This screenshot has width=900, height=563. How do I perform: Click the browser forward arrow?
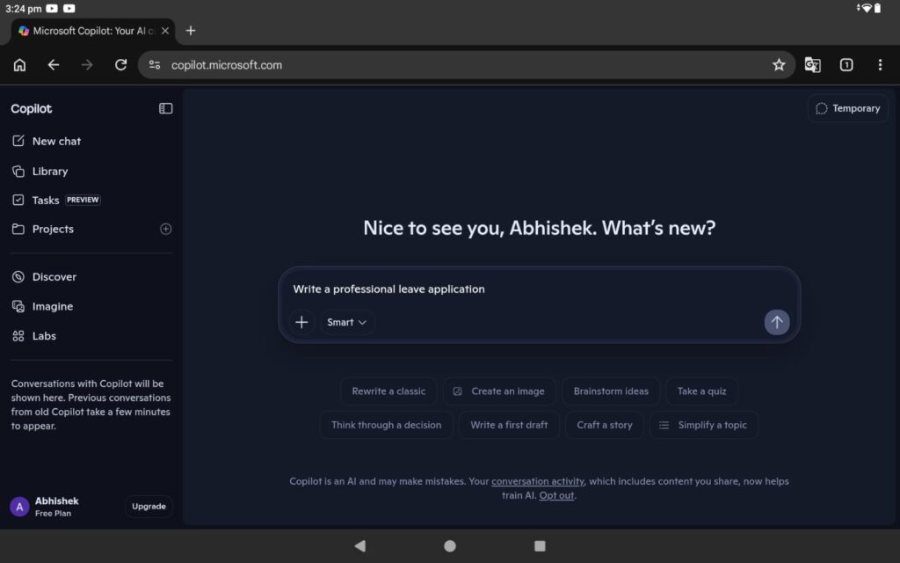click(87, 65)
